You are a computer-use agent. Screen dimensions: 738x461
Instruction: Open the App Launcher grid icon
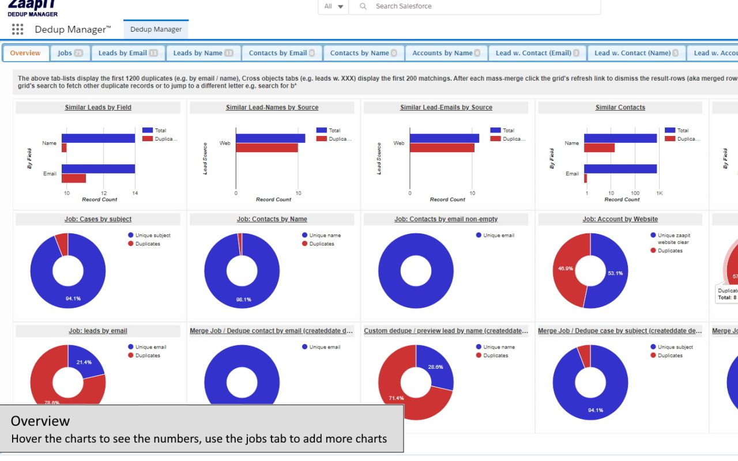17,29
